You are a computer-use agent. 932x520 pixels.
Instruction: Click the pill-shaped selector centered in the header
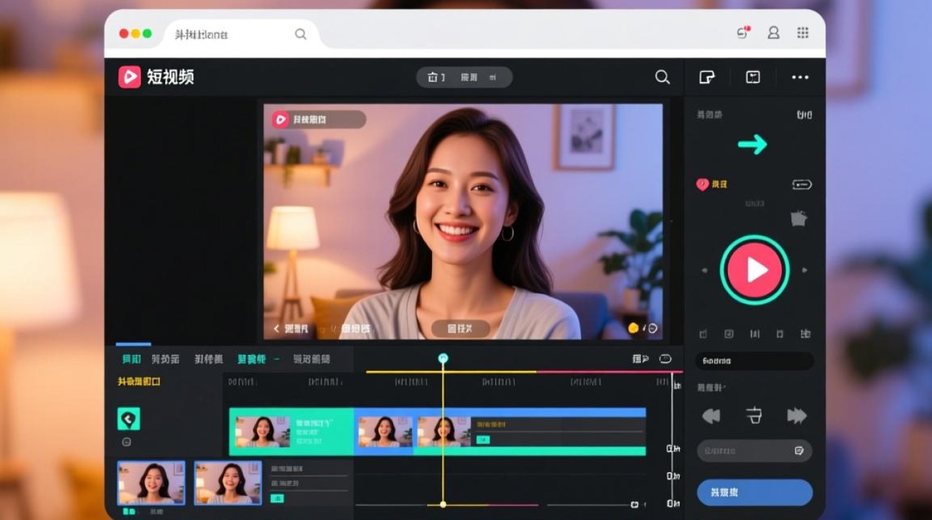[464, 77]
